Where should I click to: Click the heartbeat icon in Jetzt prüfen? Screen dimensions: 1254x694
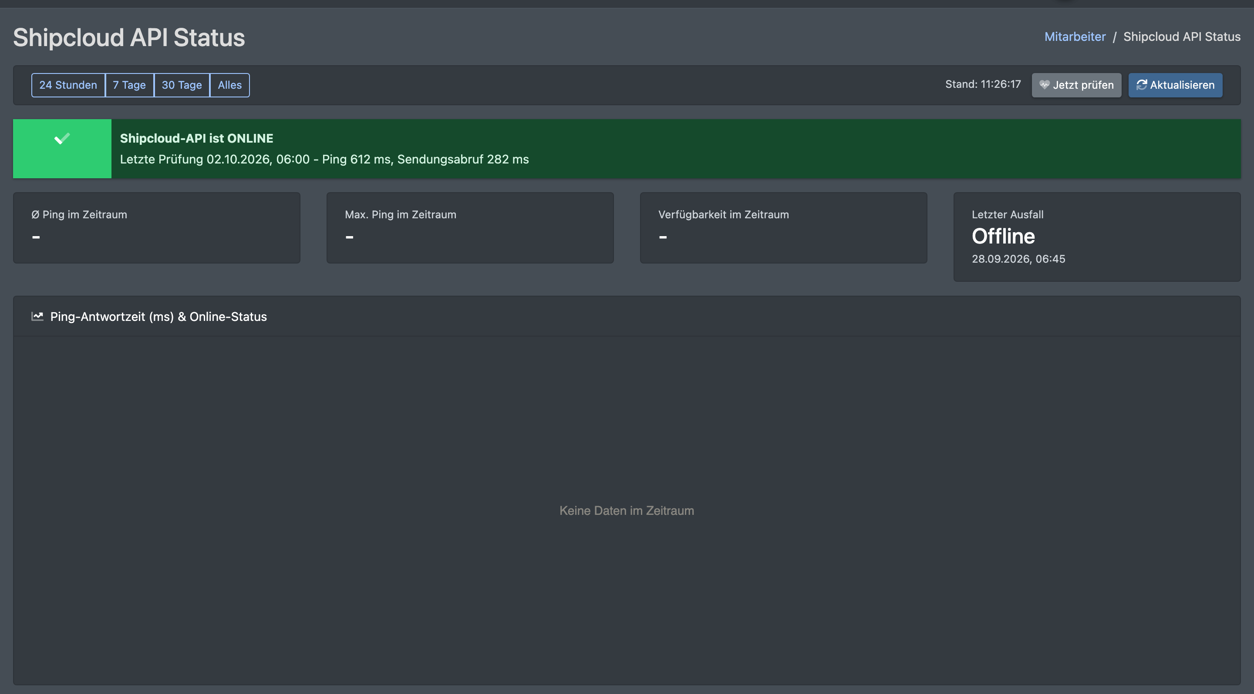1044,84
